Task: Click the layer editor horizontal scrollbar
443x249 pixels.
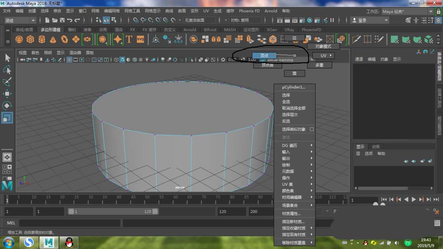Action: 383,188
